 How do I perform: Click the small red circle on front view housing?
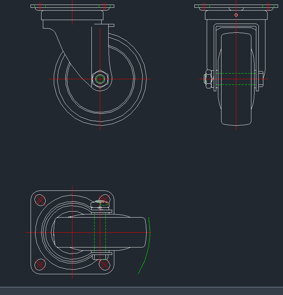236,15
